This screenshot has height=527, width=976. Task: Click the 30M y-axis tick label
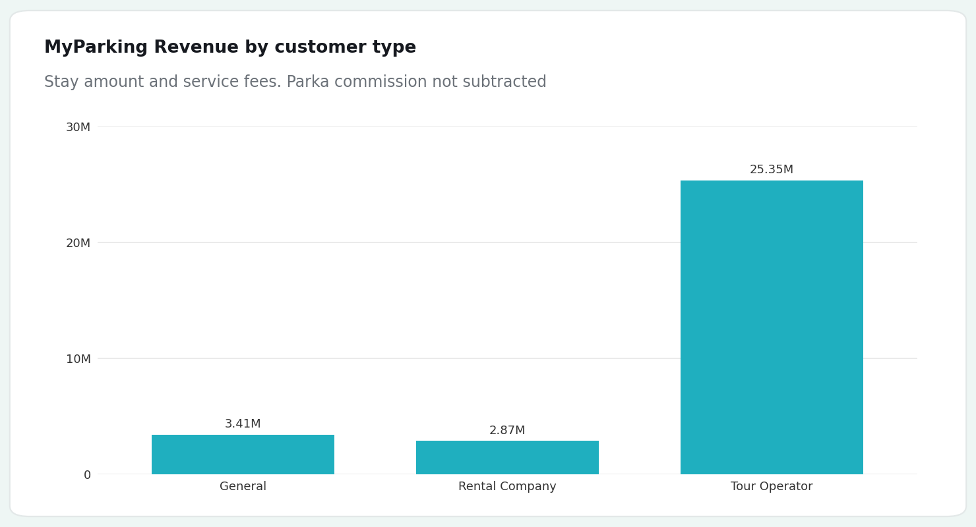click(x=78, y=127)
